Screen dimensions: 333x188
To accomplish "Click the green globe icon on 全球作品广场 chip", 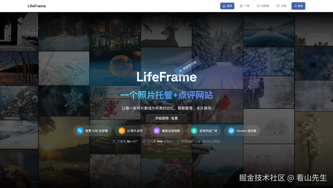I will tap(194, 131).
